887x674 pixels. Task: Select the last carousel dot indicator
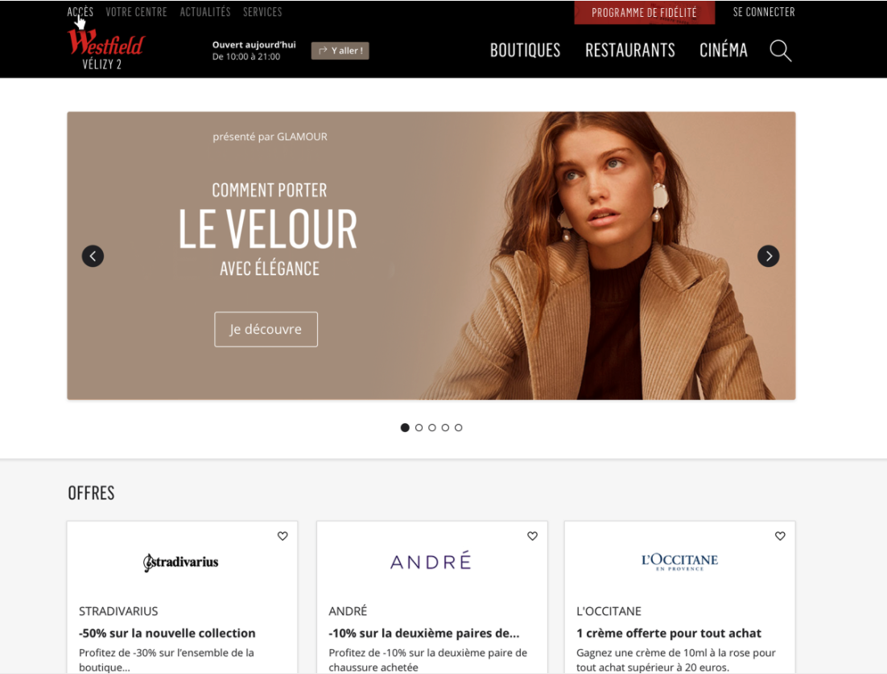point(458,427)
